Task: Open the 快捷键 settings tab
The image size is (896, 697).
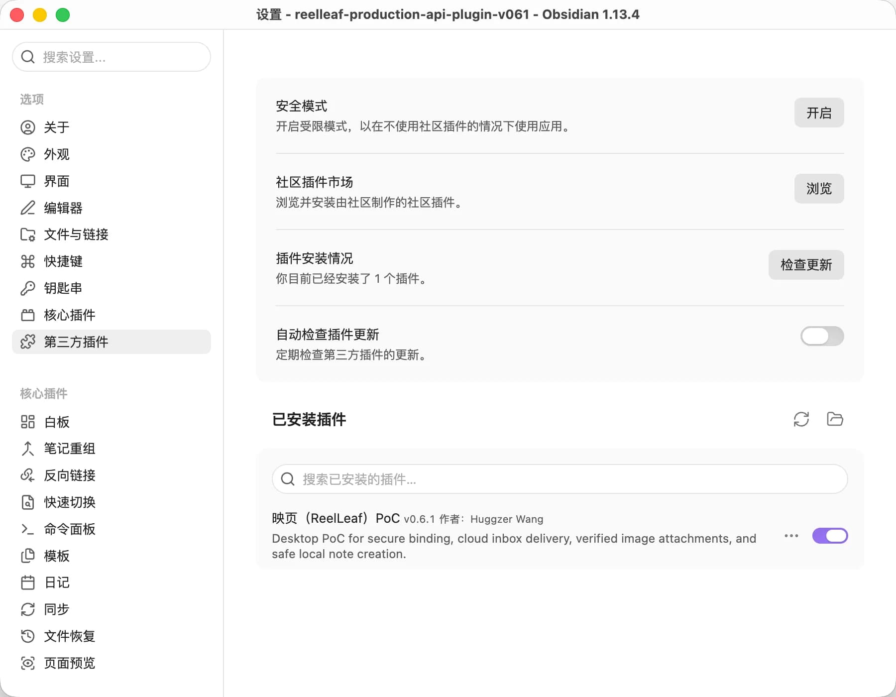Action: click(x=112, y=261)
